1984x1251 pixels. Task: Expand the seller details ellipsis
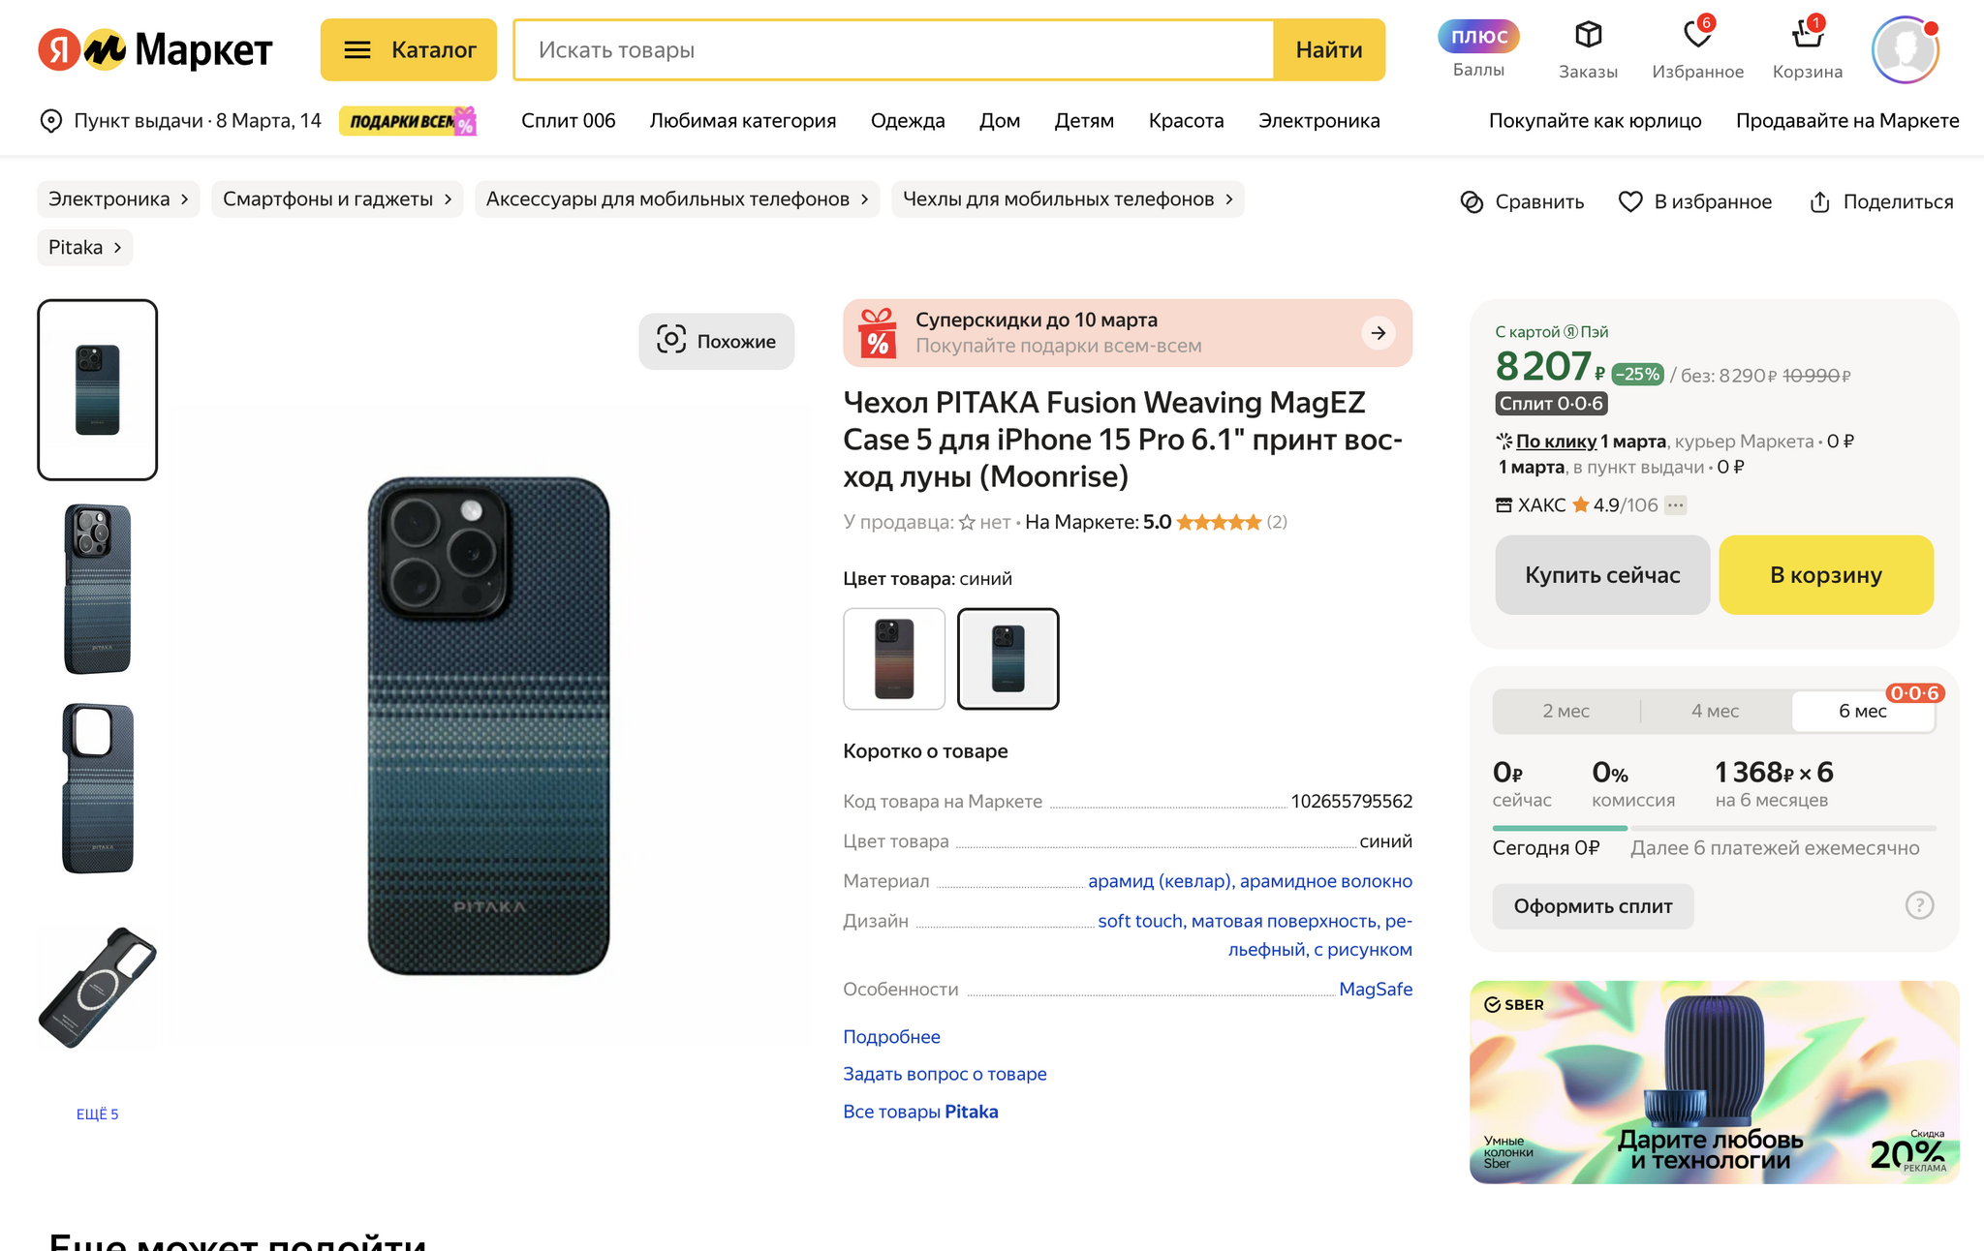click(x=1676, y=504)
